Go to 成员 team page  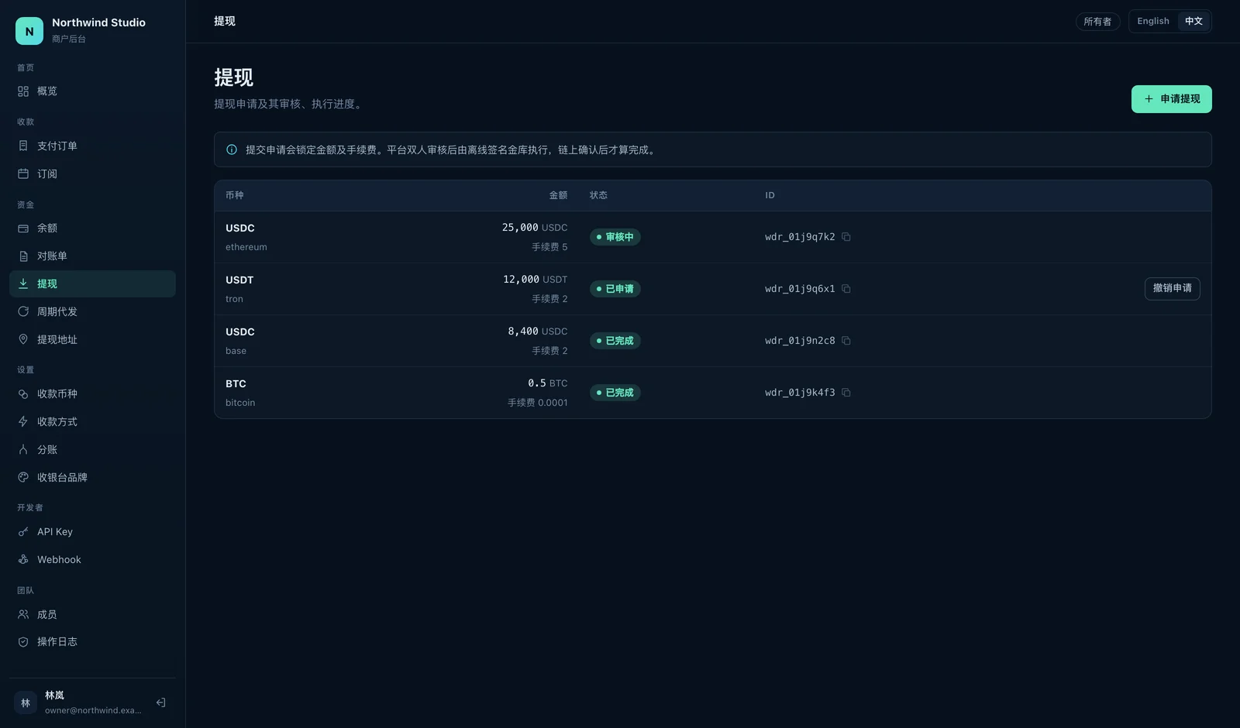point(92,614)
